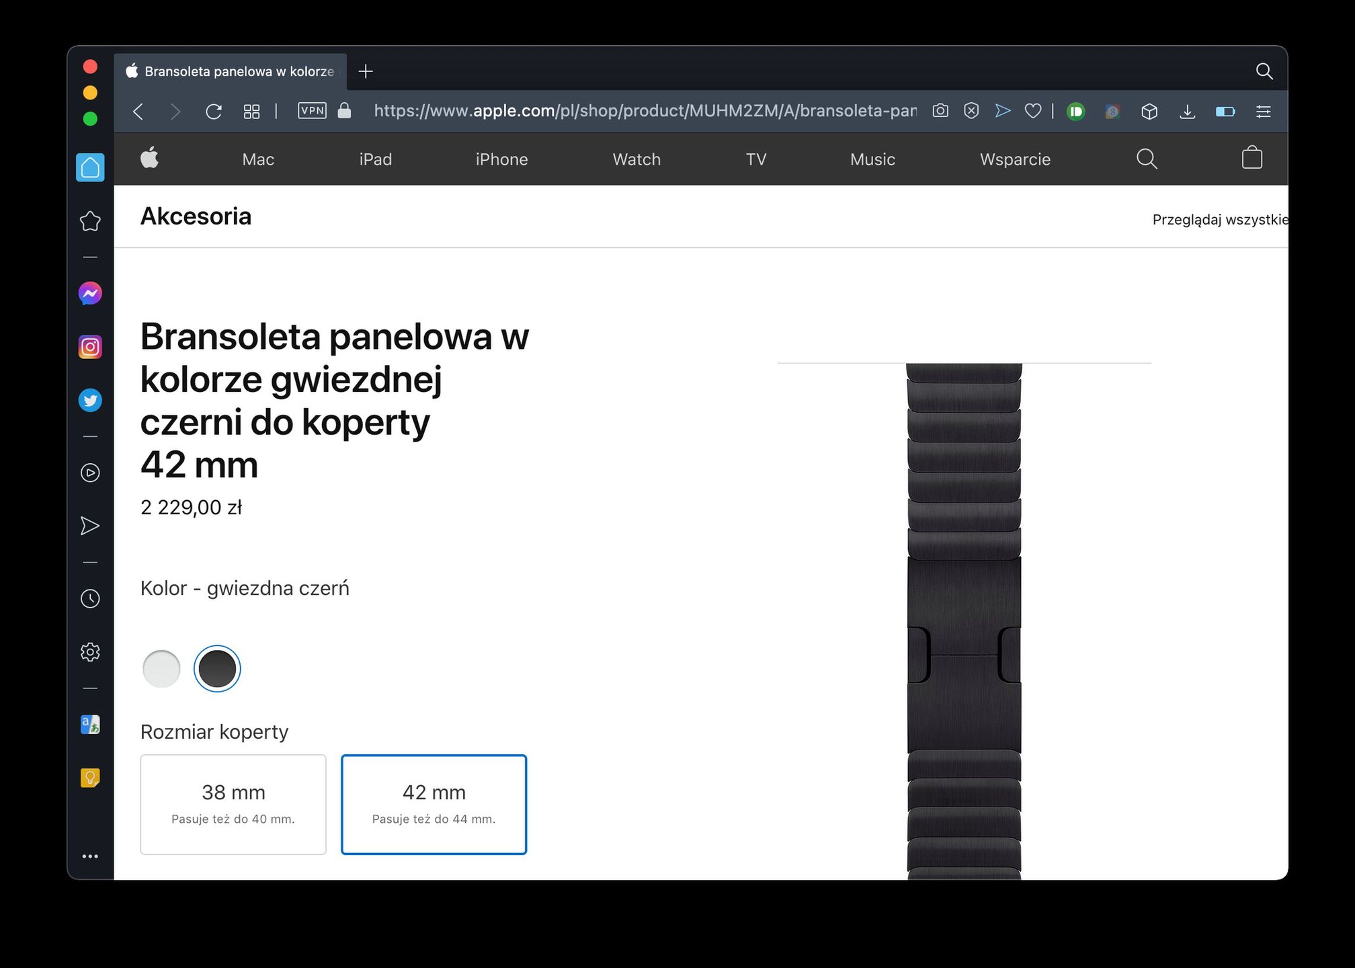
Task: Toggle the VPN badge in address bar
Action: tap(312, 111)
